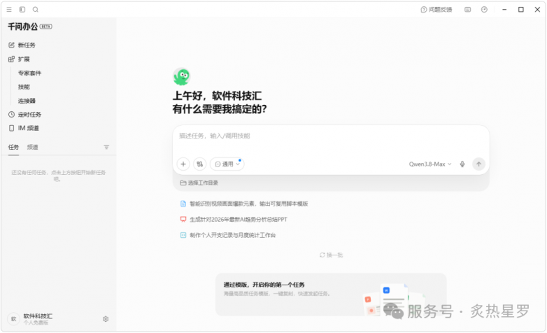Open 问题反馈 feedback link
Screen dimensions: 547x333
[x=436, y=10]
